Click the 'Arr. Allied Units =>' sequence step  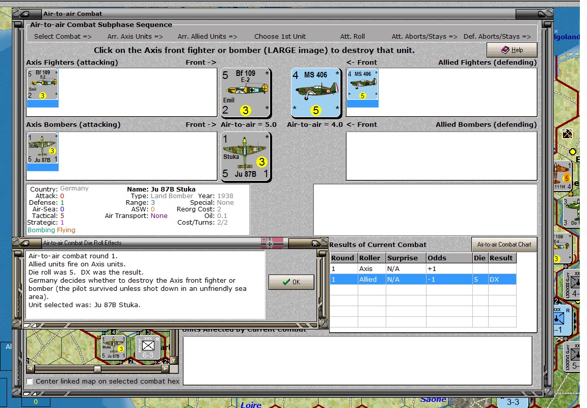[207, 36]
